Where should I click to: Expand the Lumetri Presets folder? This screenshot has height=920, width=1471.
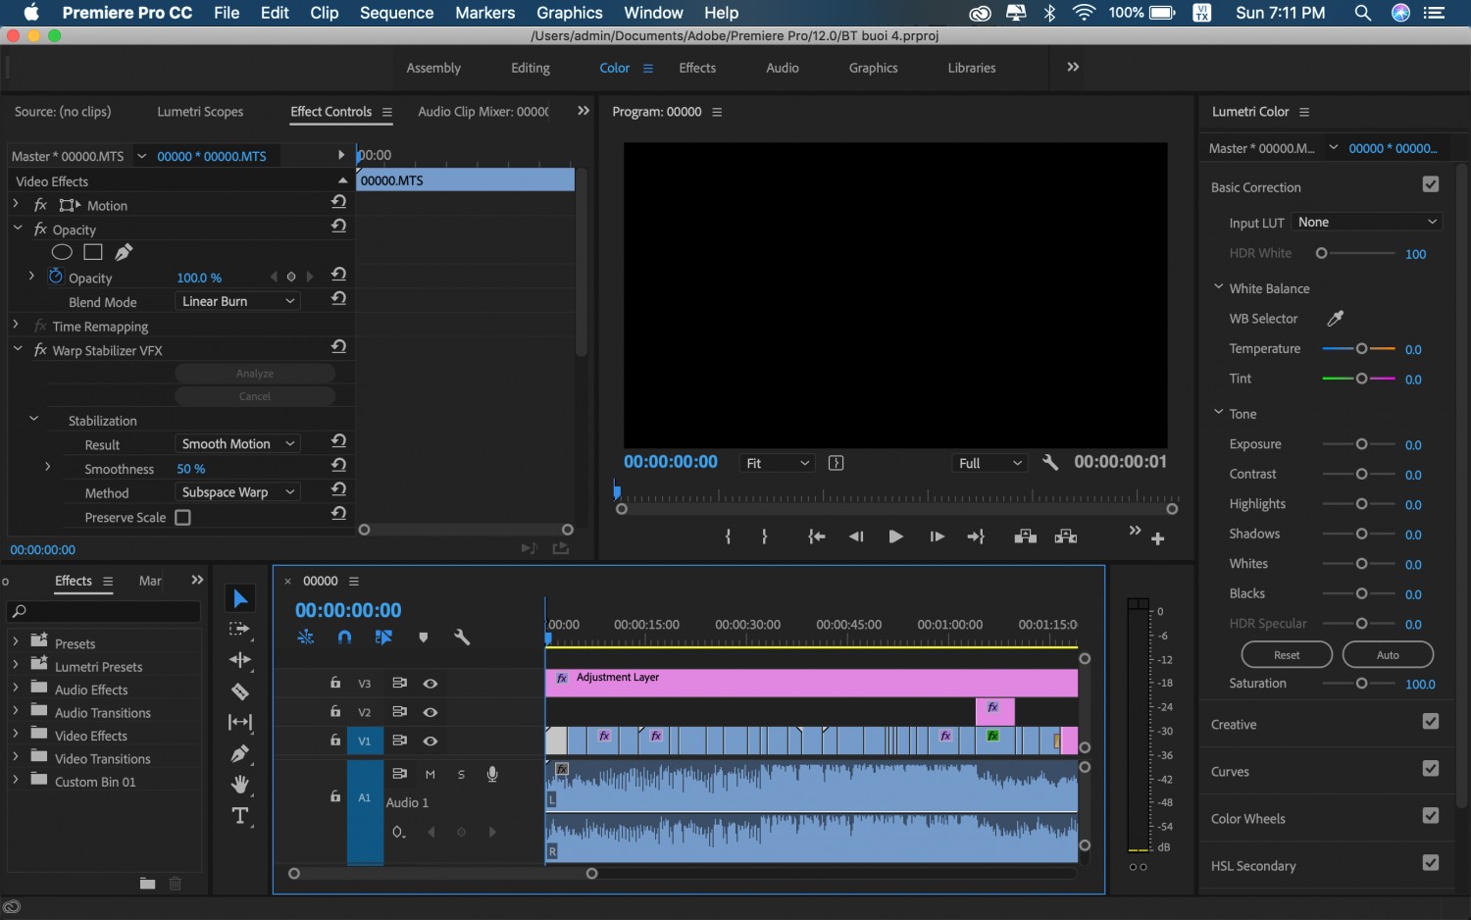point(16,666)
